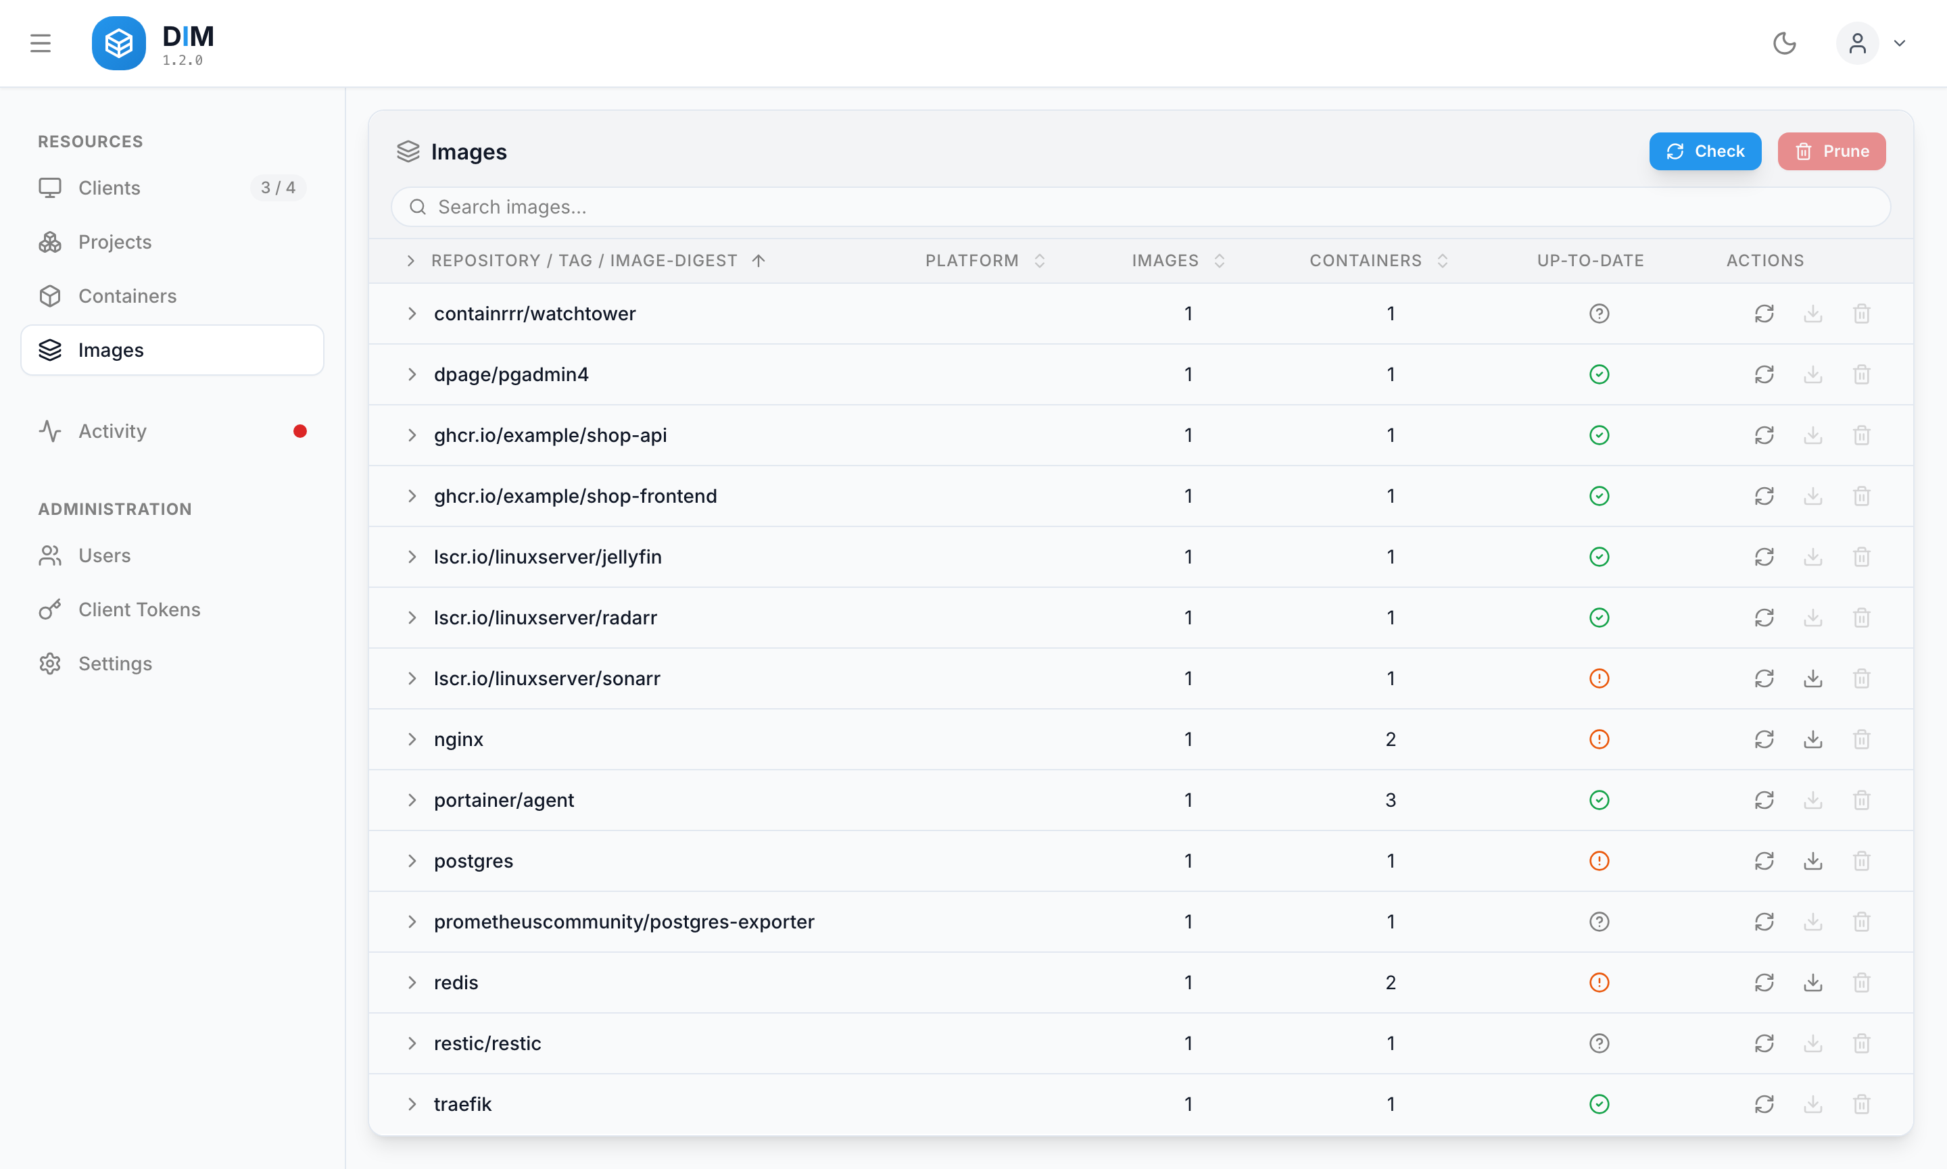Image resolution: width=1947 pixels, height=1169 pixels.
Task: Open the user account menu
Action: pyautogui.click(x=1871, y=43)
